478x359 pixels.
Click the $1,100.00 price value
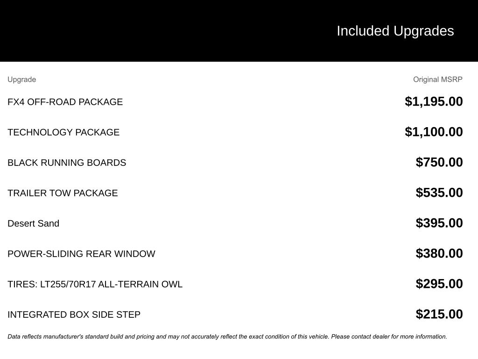434,132
